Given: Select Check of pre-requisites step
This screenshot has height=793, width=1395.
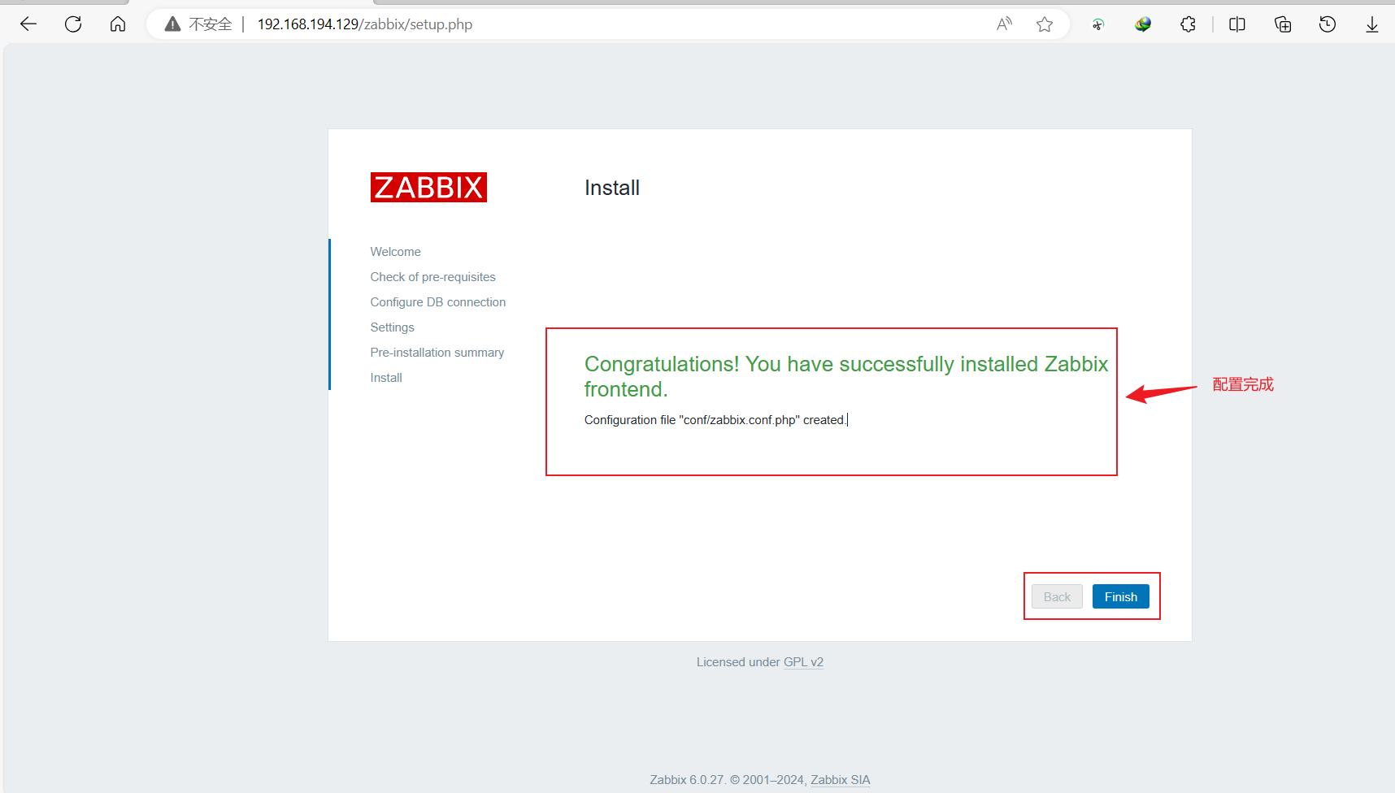Looking at the screenshot, I should pos(433,277).
